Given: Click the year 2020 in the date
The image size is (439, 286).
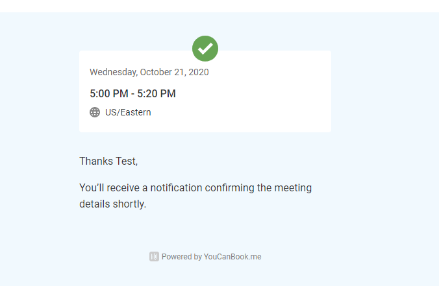Looking at the screenshot, I should (x=198, y=72).
